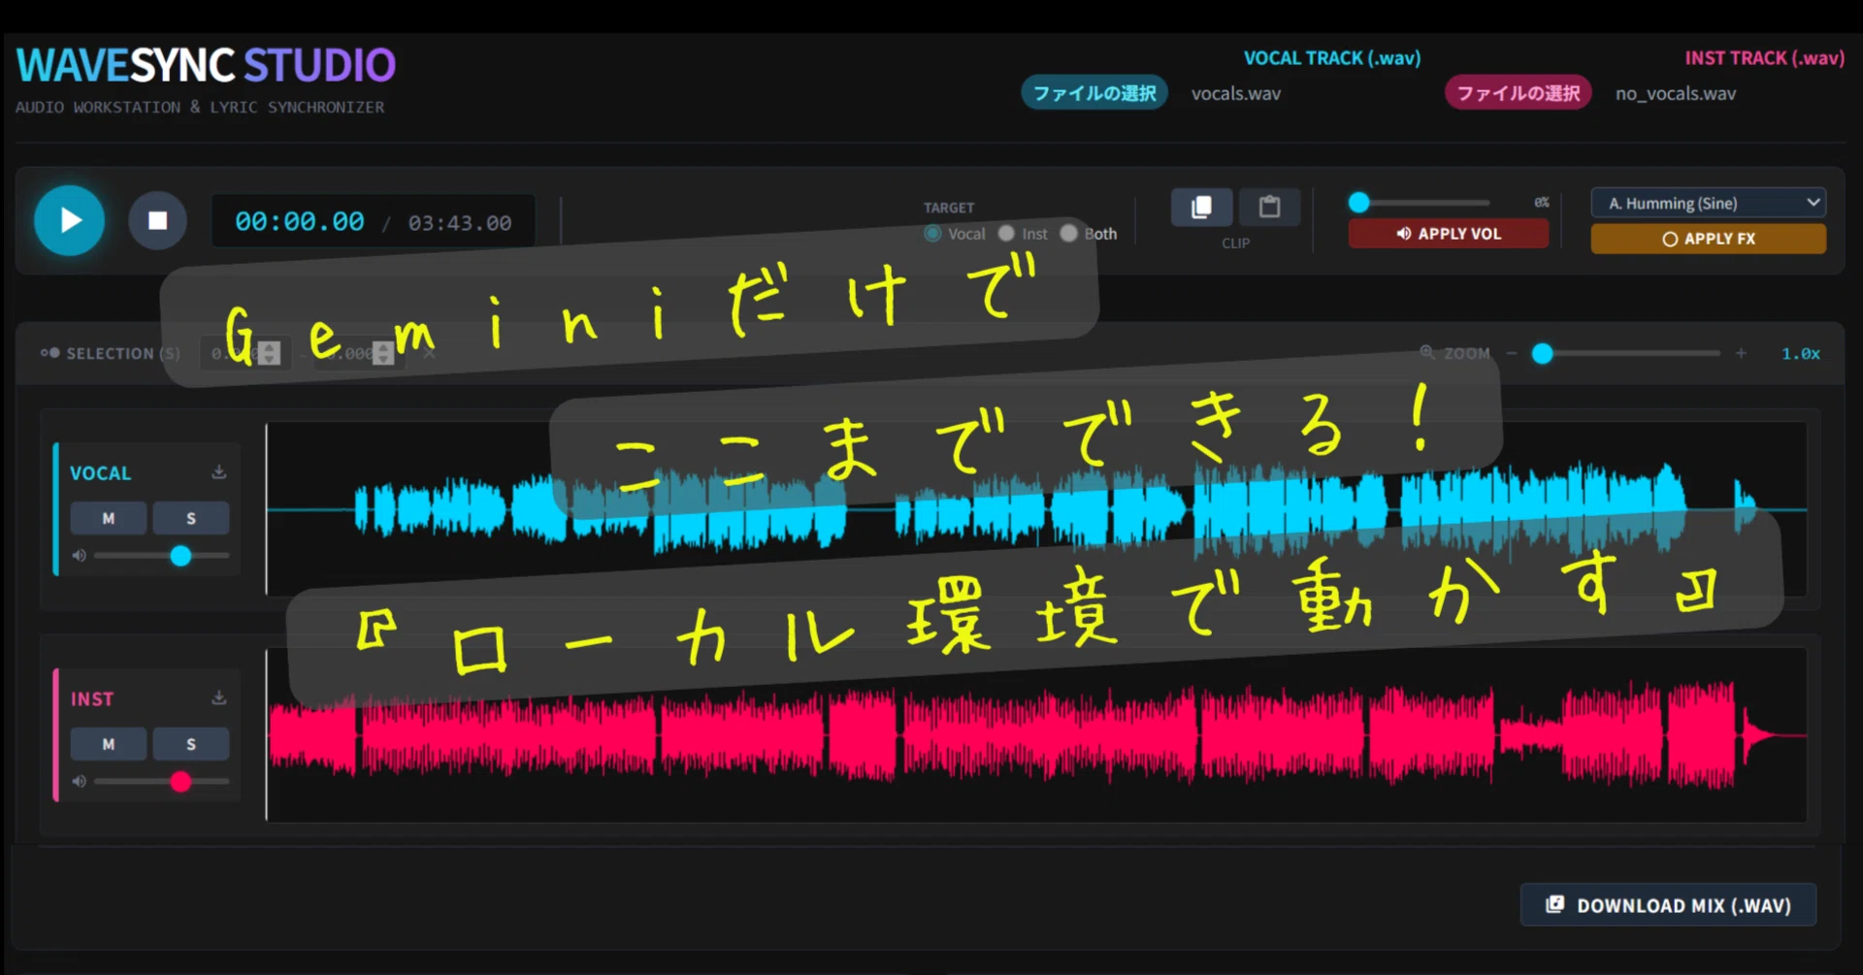Screen dimensions: 1863x975
Task: Click the VOCAL track volume slider
Action: (x=162, y=556)
